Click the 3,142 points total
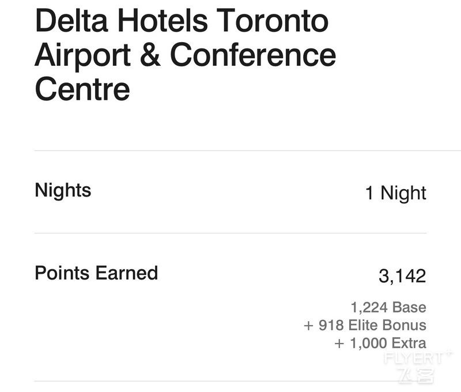Image resolution: width=461 pixels, height=392 pixels. tap(402, 276)
